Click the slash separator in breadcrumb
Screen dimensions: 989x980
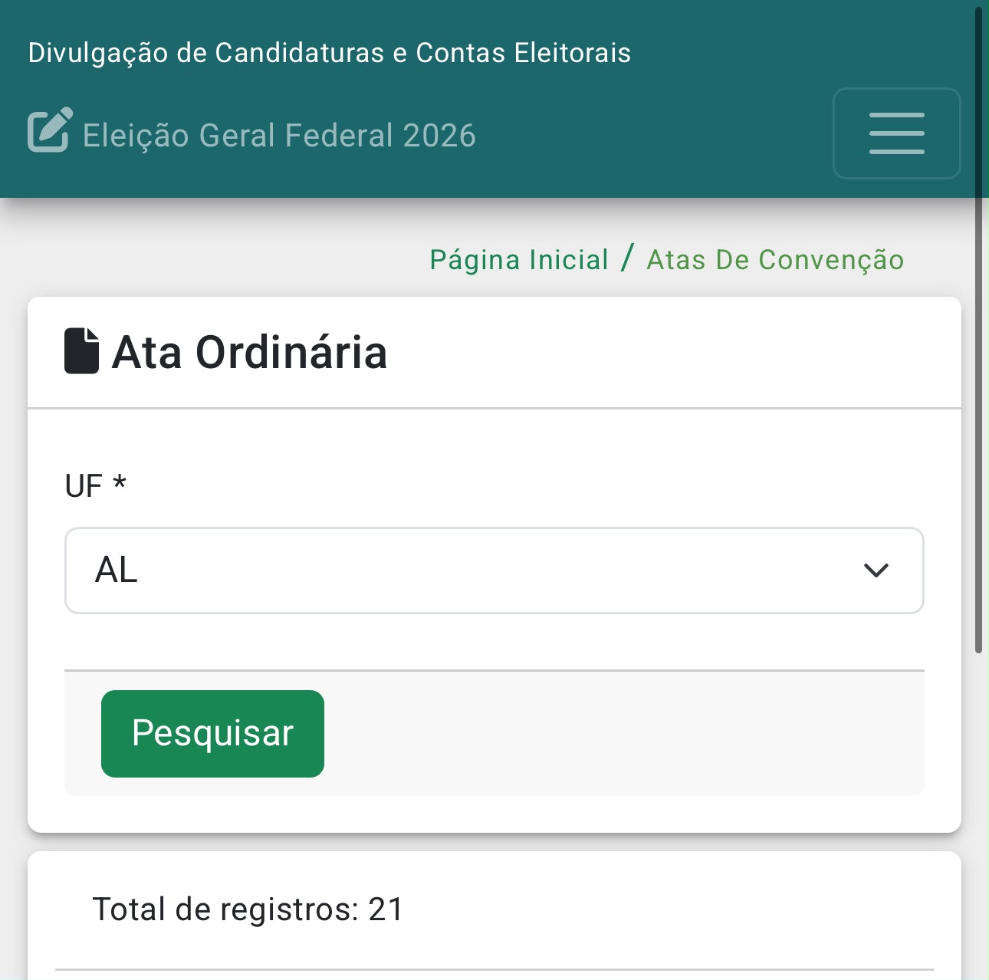pyautogui.click(x=628, y=258)
